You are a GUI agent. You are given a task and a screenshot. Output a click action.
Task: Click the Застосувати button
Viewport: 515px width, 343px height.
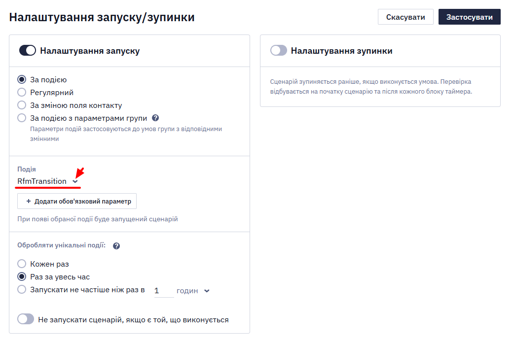coord(469,17)
